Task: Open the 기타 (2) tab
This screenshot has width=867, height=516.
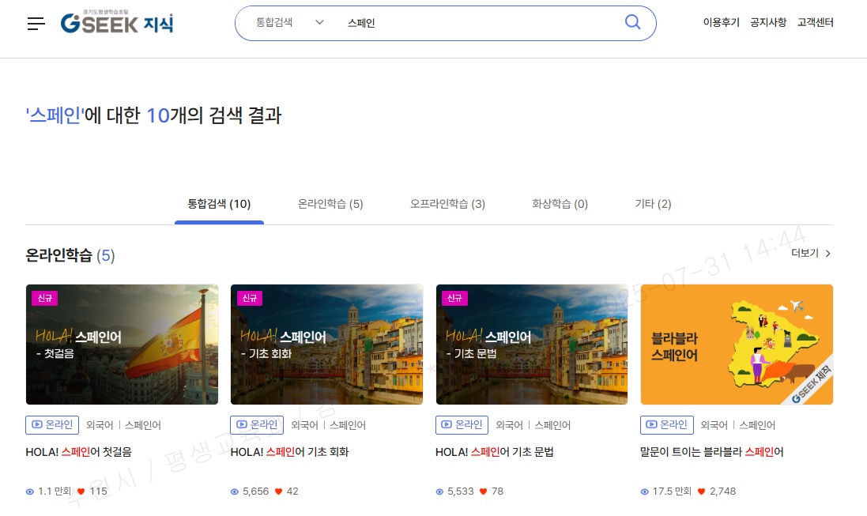Action: 653,204
